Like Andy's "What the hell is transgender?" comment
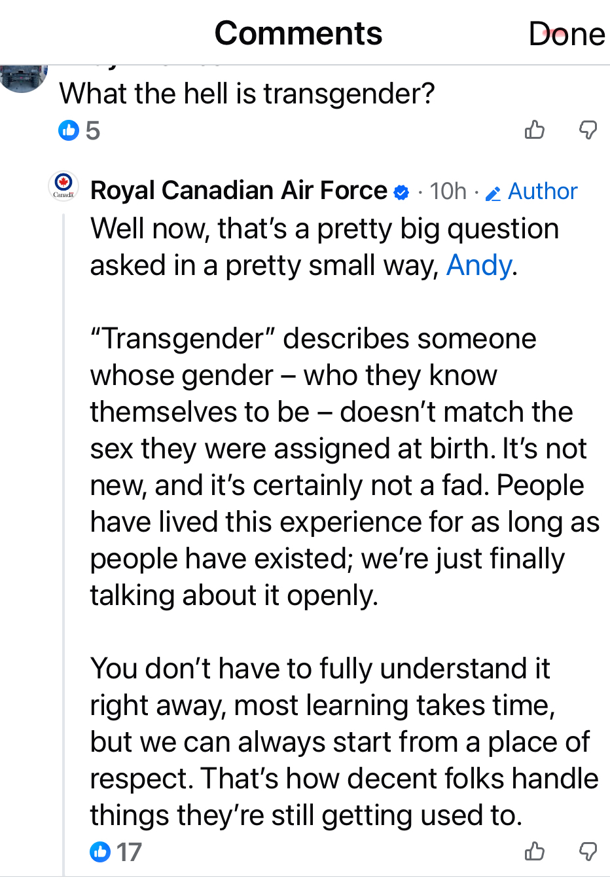The width and height of the screenshot is (610, 884). click(x=535, y=130)
